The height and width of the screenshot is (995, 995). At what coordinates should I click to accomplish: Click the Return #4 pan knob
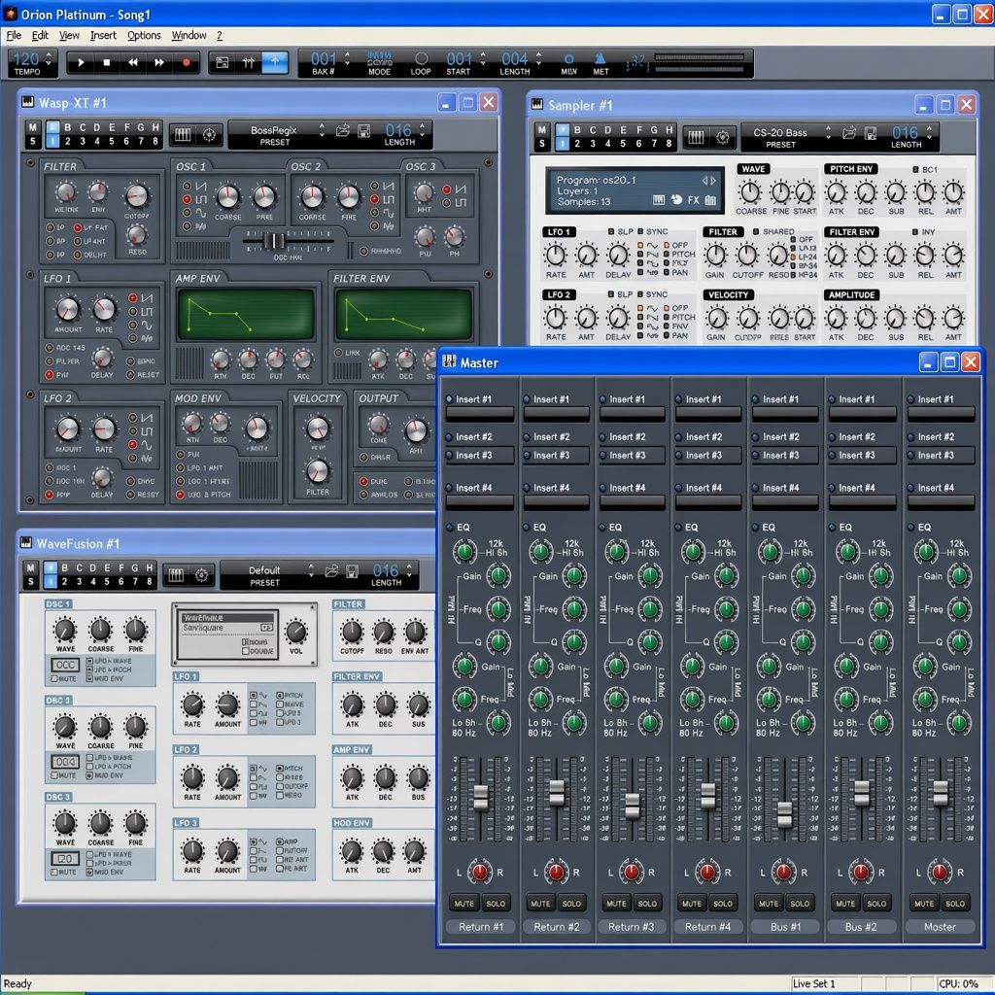[x=708, y=872]
